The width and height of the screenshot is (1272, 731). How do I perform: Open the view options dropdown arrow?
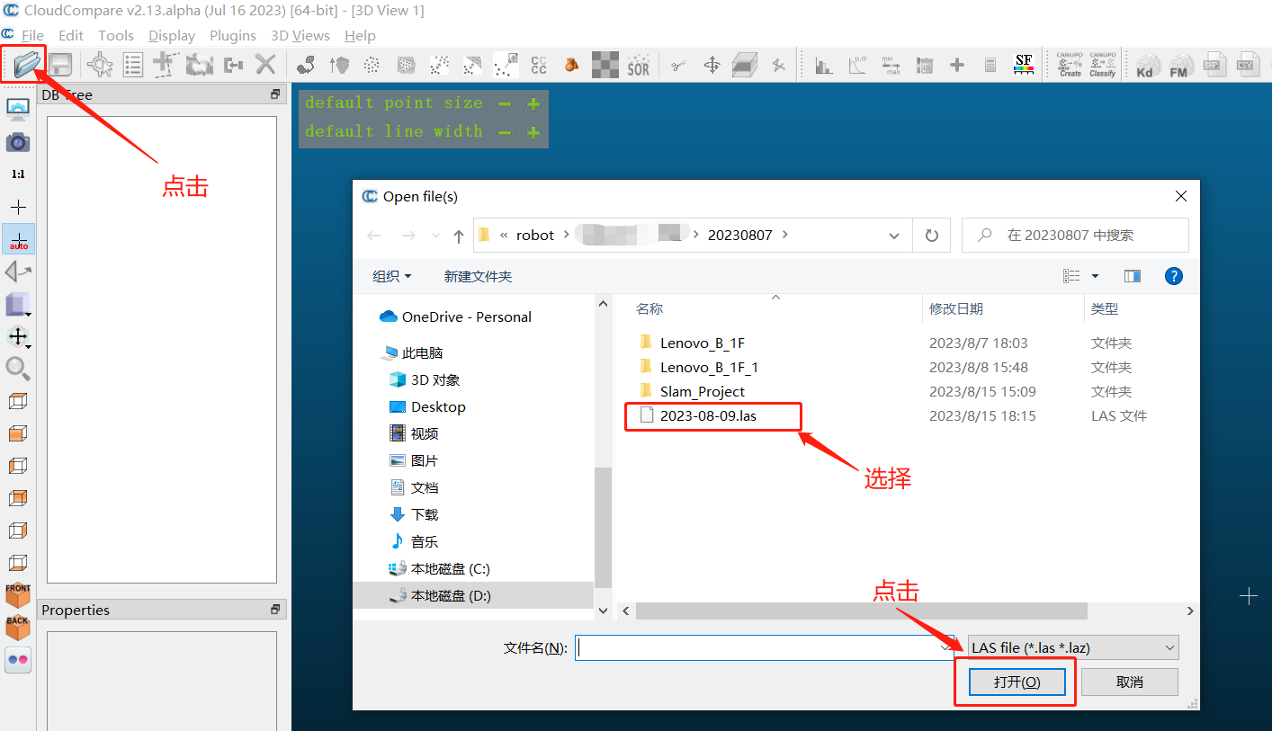(1095, 276)
